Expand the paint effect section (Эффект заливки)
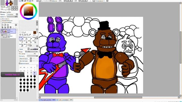Image resolution: width=182 pixels, height=102 pixels. (x=1, y=12)
